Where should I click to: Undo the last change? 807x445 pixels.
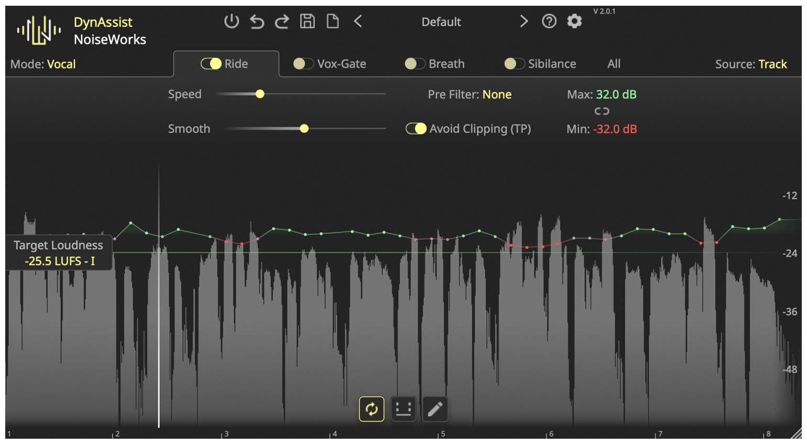[257, 21]
